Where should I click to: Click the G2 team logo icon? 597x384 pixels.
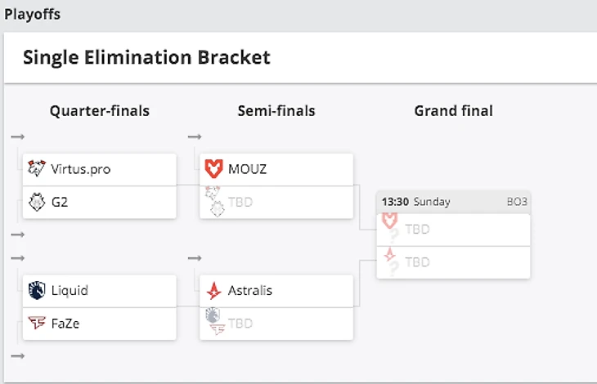click(x=36, y=202)
